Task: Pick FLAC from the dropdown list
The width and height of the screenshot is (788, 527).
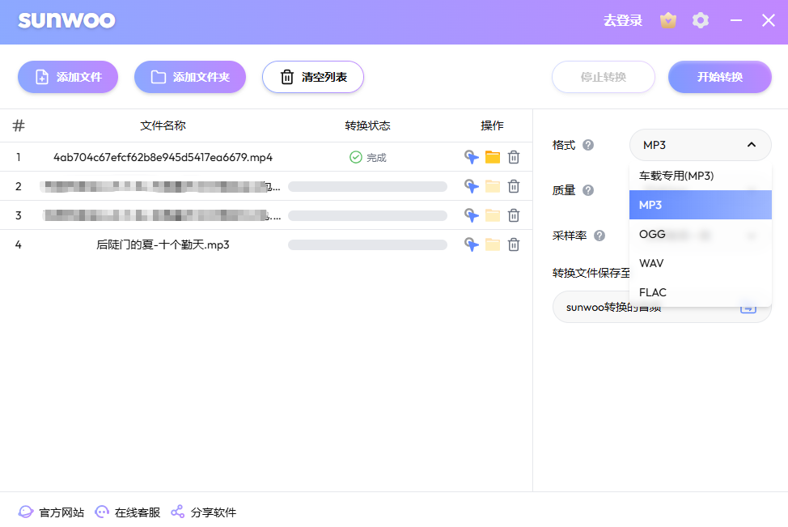Action: 653,292
